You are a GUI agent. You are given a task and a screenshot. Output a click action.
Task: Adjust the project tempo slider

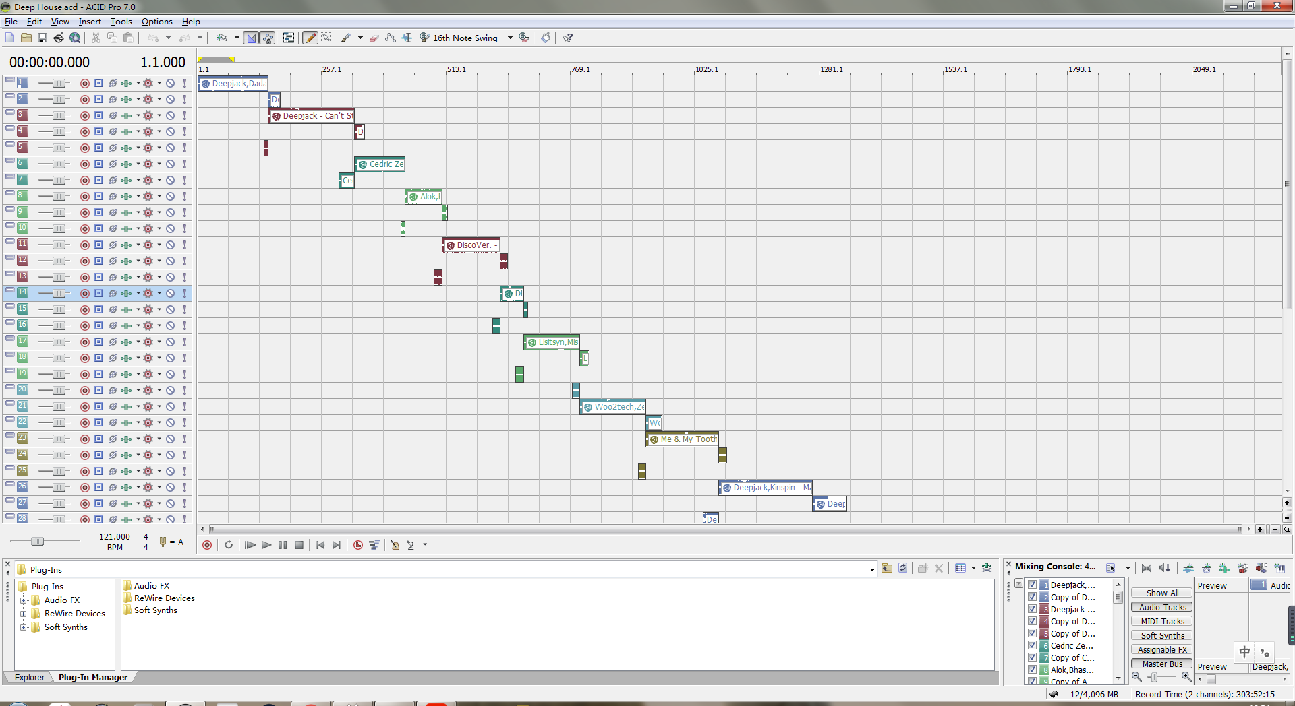tap(37, 542)
